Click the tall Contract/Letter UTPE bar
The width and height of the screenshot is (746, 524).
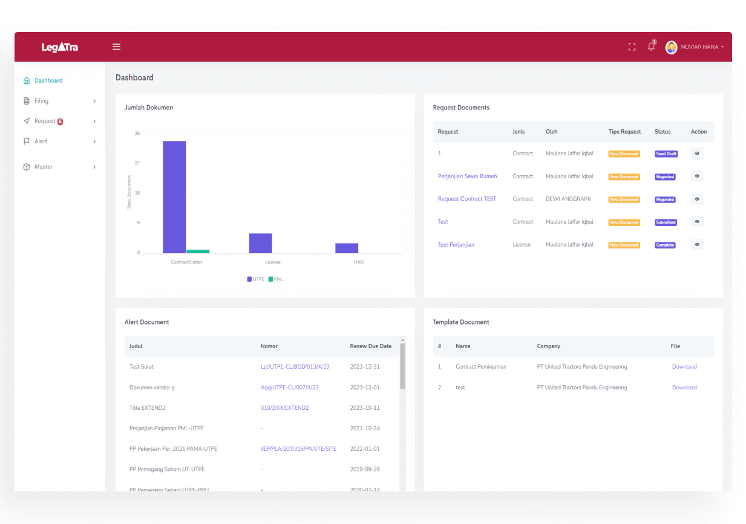tap(174, 196)
